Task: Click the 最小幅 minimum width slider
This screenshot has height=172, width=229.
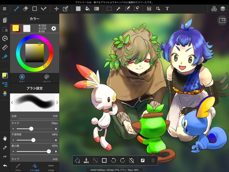Action: [35, 151]
